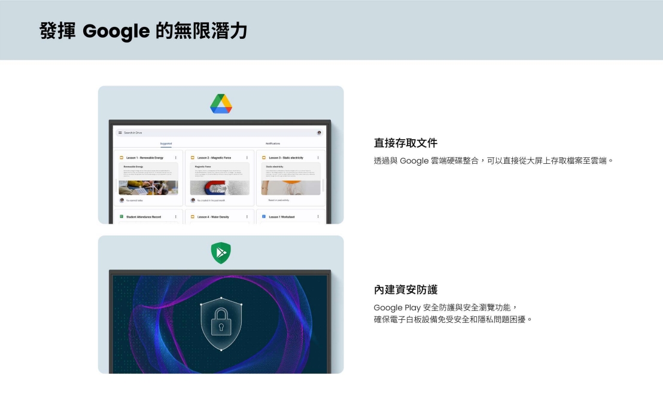
Task: Click the Search in Drive field
Action: pos(219,133)
